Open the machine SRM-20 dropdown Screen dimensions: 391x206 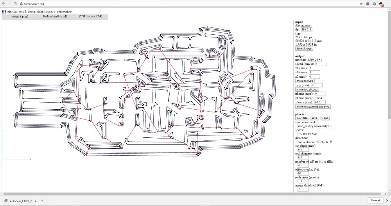(314, 60)
